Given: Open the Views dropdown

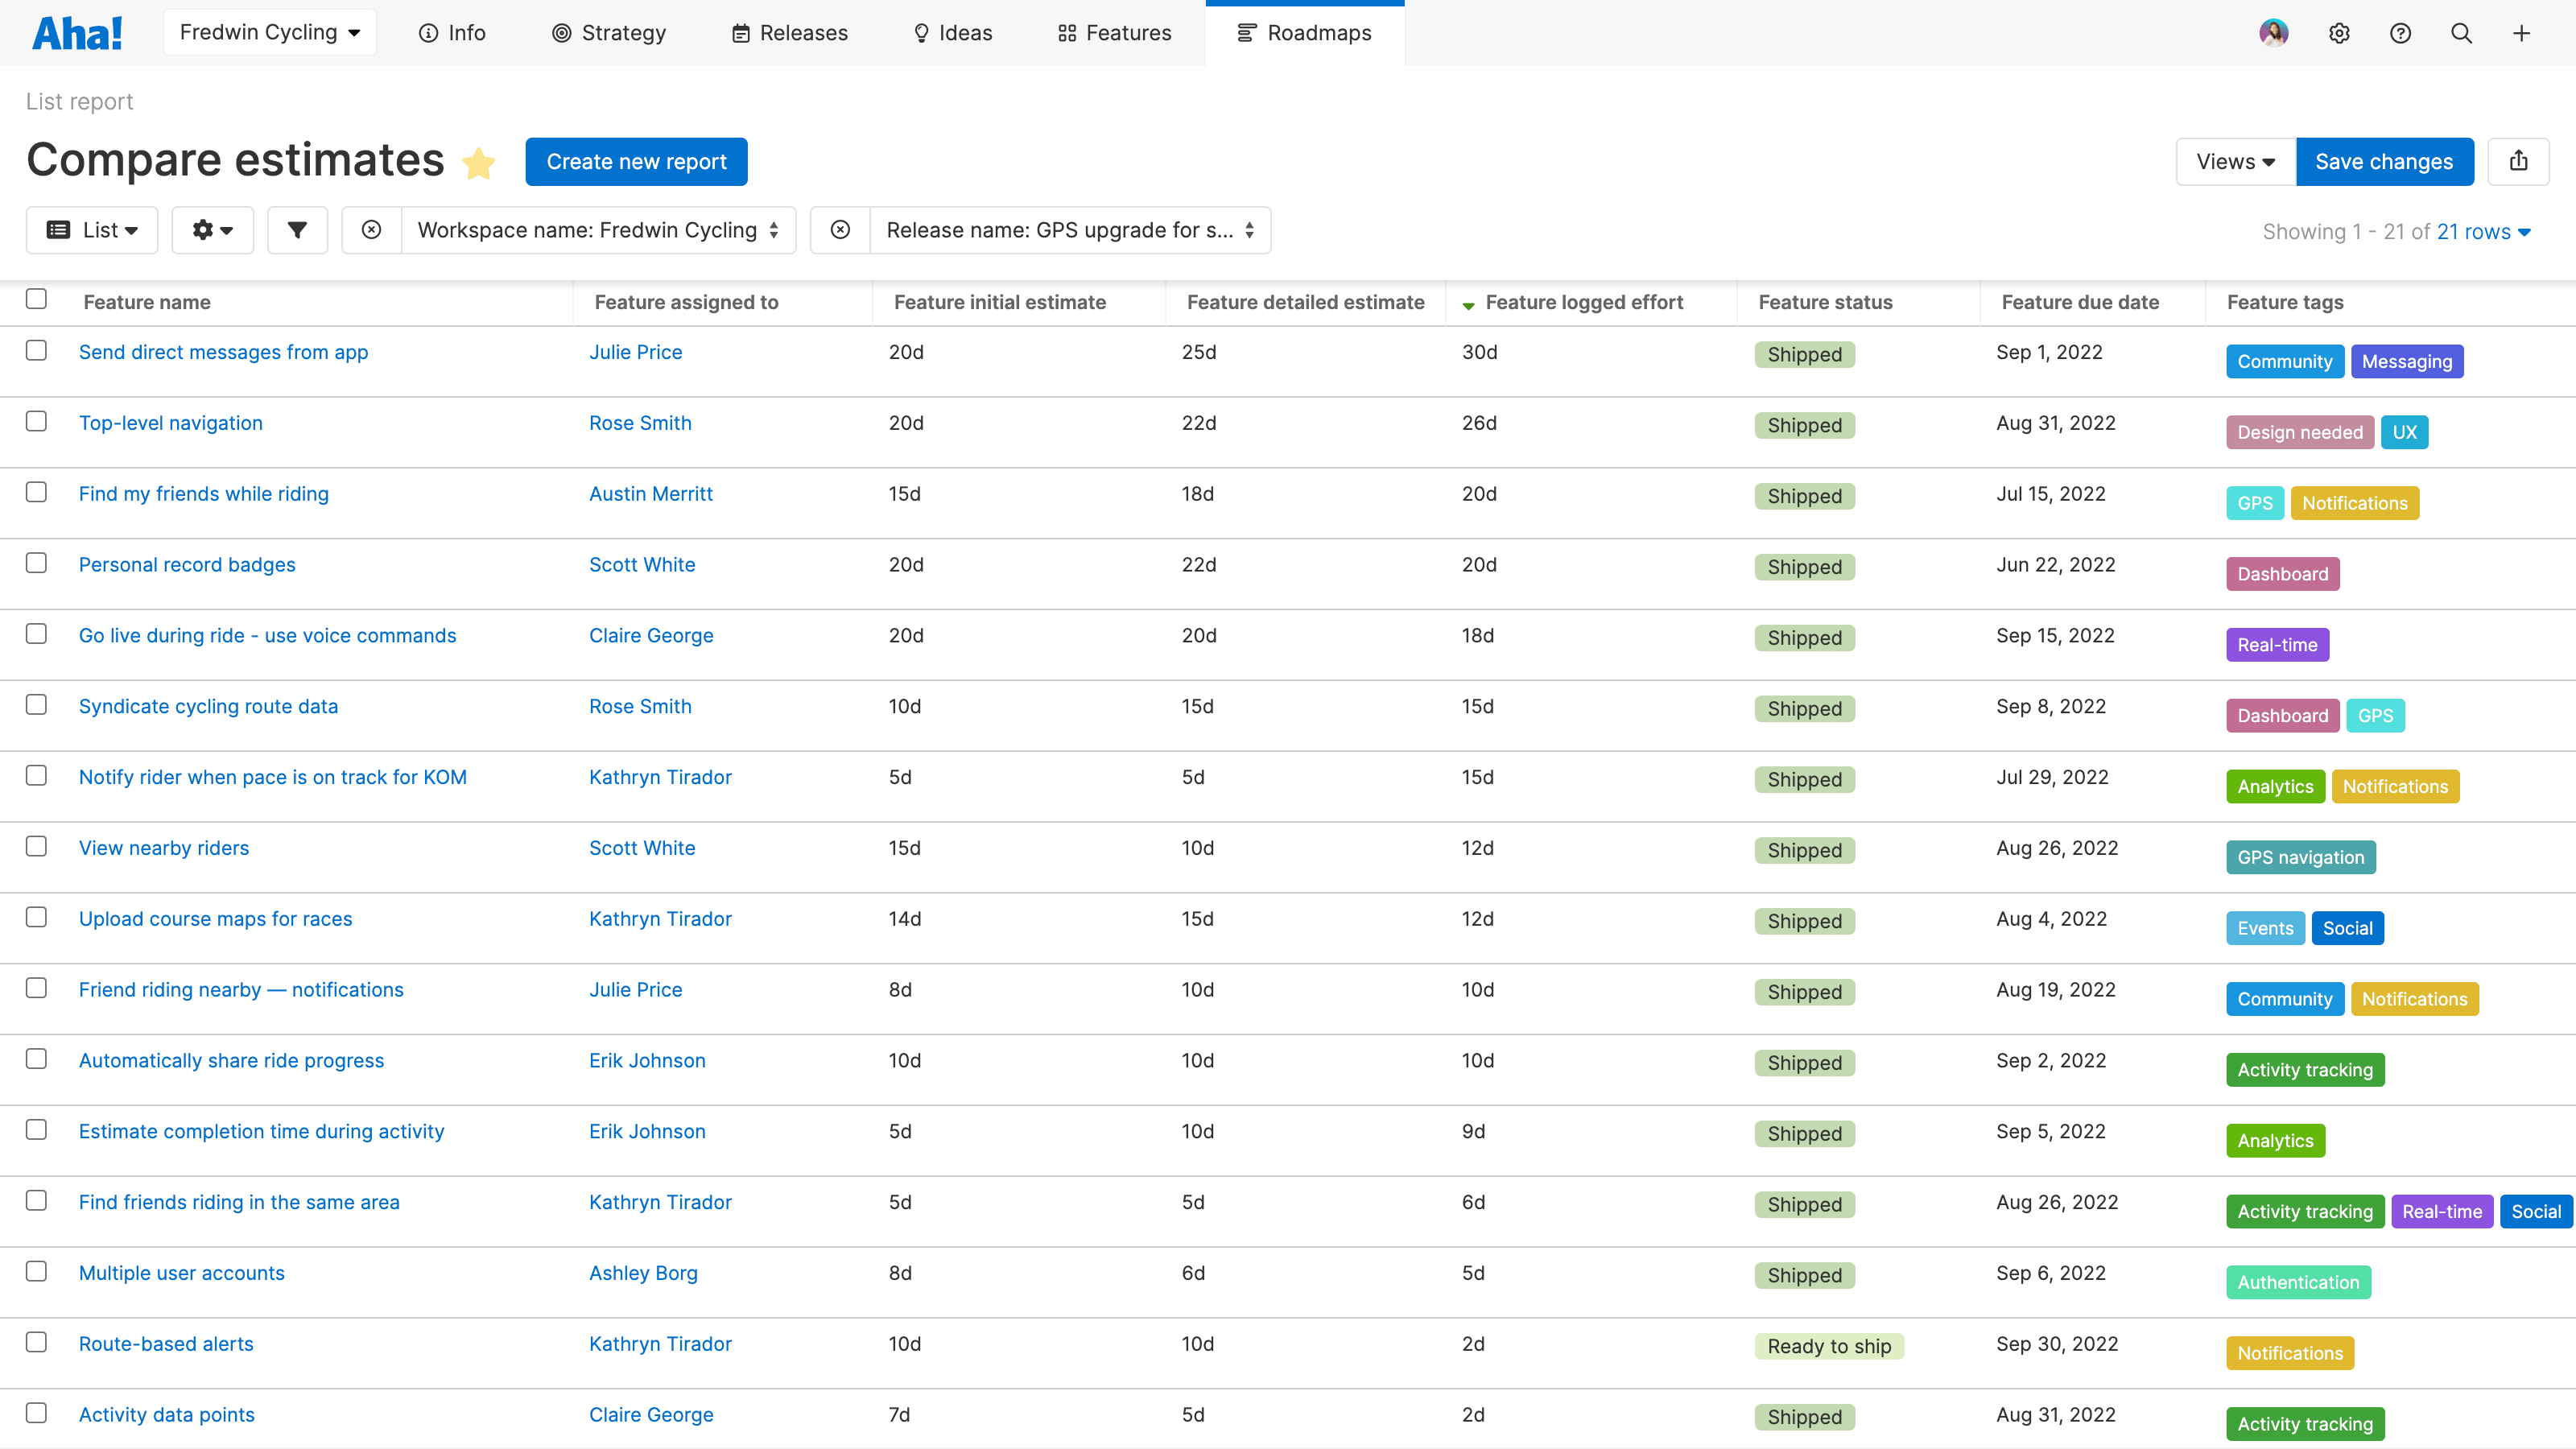Looking at the screenshot, I should (x=2234, y=161).
